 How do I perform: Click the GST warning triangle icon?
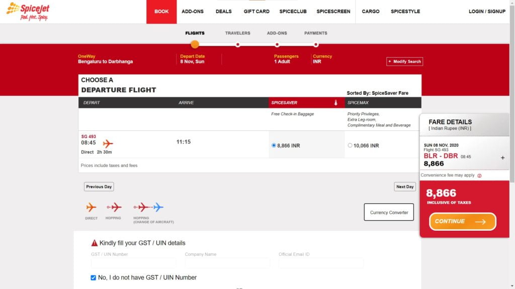tap(94, 243)
